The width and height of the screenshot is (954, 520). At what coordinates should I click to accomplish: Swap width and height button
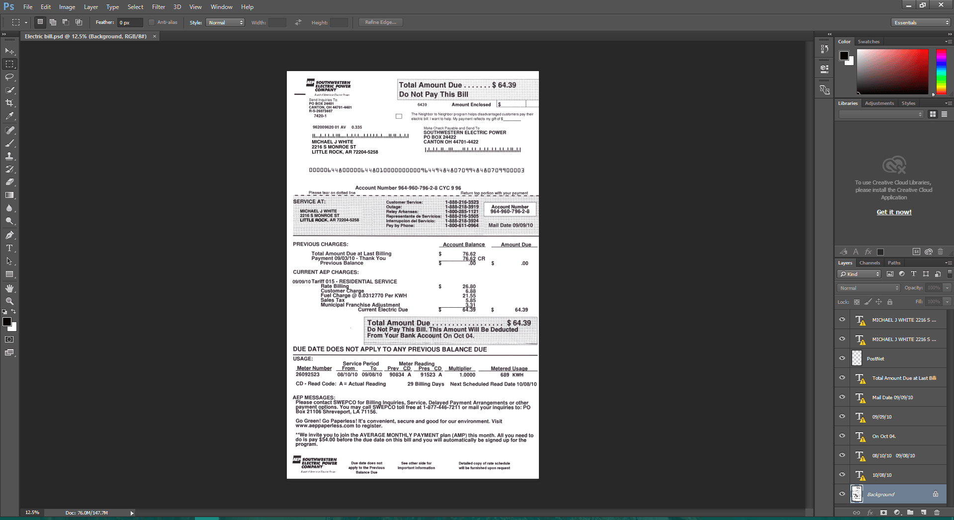(x=298, y=22)
